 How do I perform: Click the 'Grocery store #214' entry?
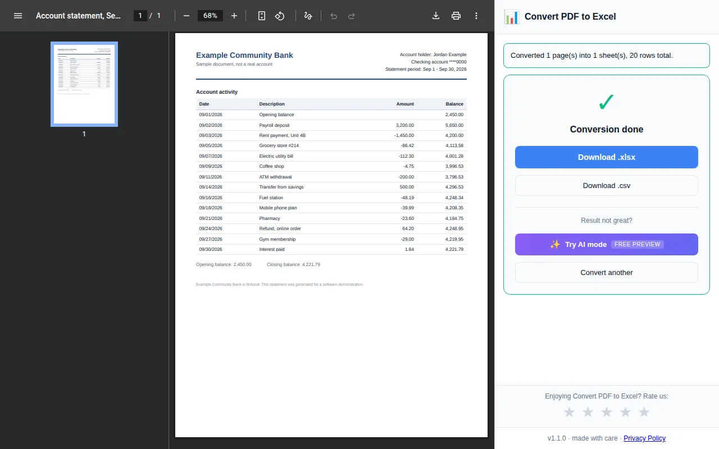pos(279,145)
